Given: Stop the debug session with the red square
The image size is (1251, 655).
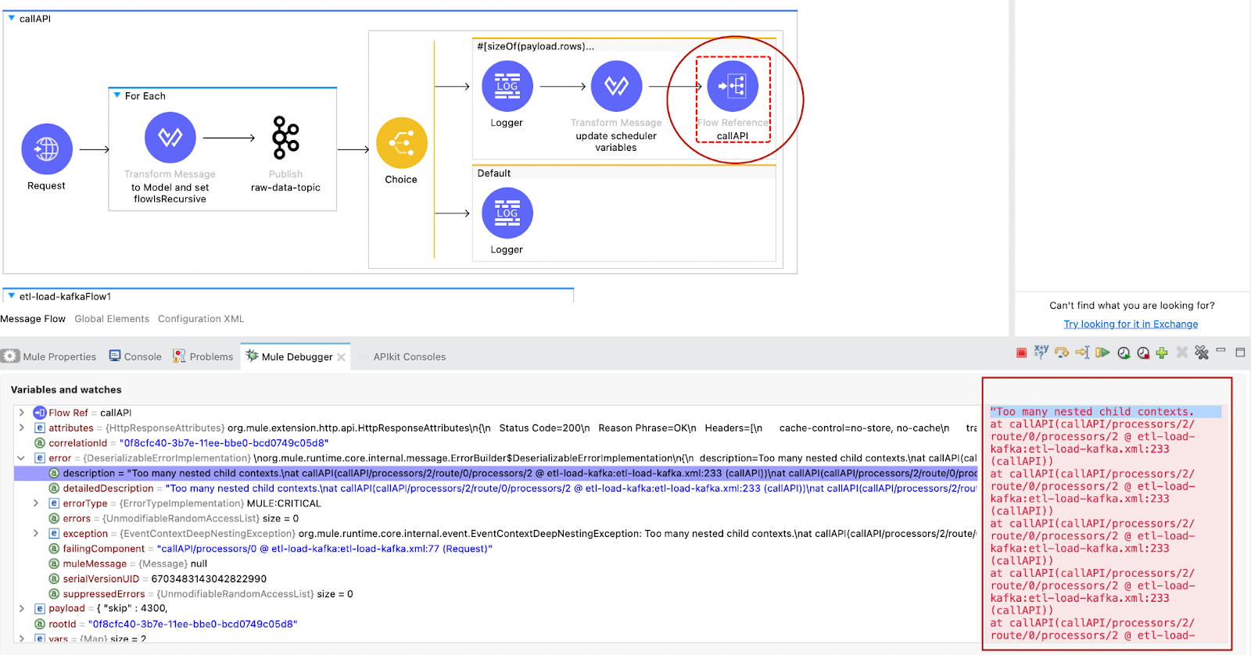Looking at the screenshot, I should (x=1021, y=353).
